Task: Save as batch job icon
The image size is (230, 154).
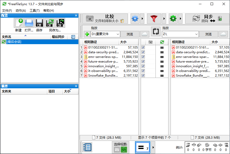Action: click(60, 23)
